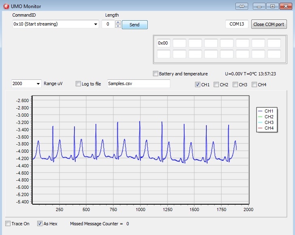Click the U=0.00V T=0°C status text
The width and height of the screenshot is (295, 235).
(x=250, y=74)
